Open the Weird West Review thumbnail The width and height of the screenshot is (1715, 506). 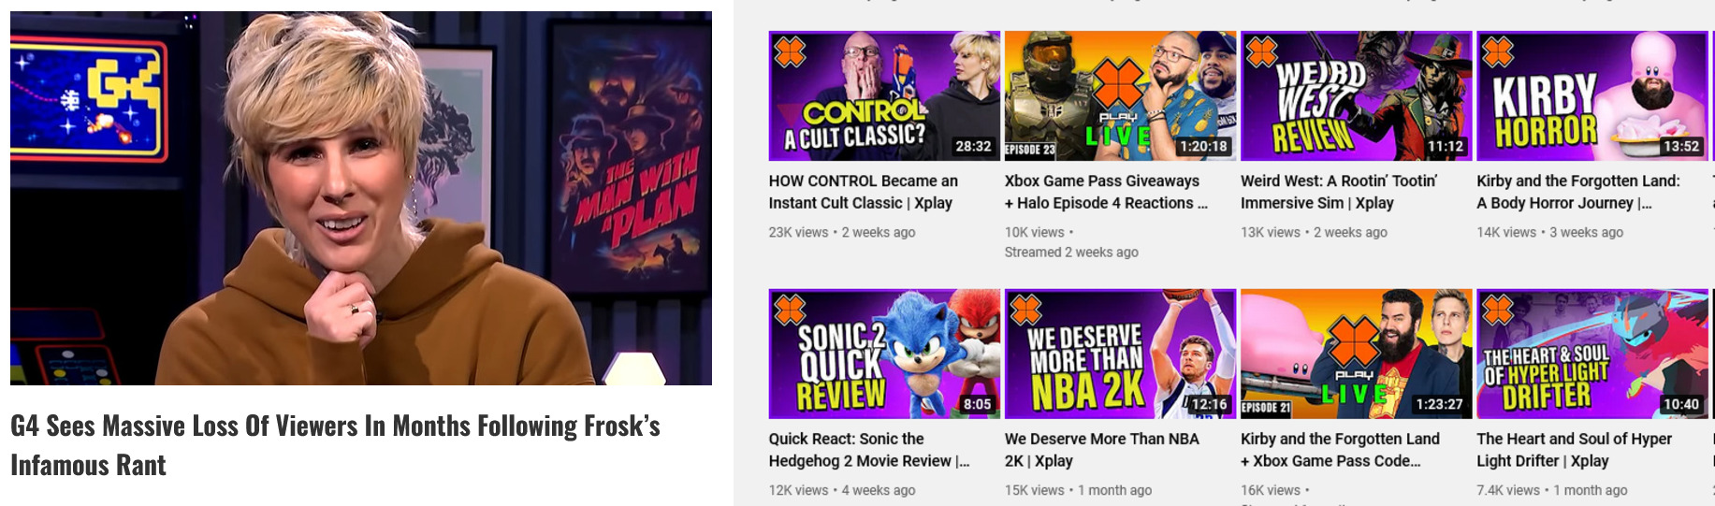(1356, 96)
